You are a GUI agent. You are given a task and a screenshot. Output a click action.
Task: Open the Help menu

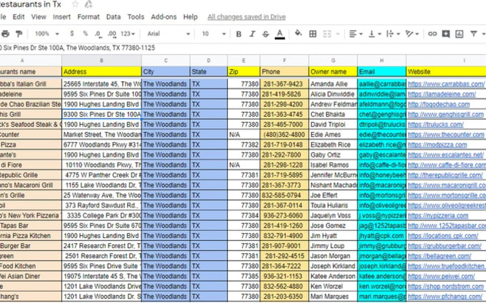pyautogui.click(x=190, y=16)
